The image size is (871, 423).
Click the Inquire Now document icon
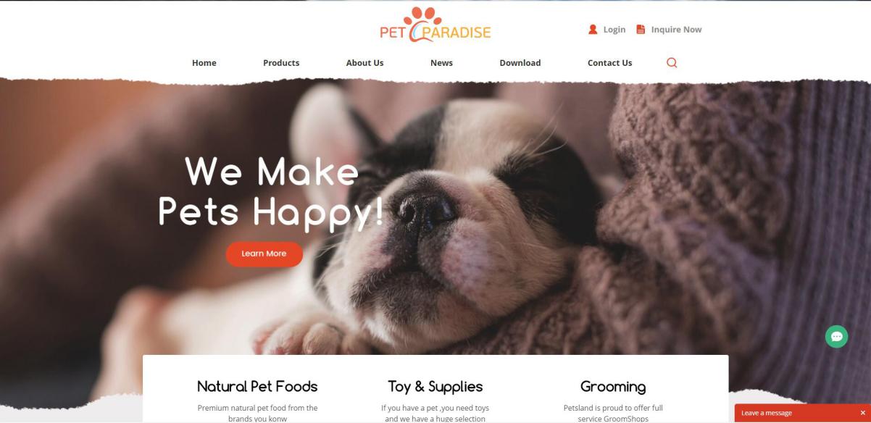641,30
